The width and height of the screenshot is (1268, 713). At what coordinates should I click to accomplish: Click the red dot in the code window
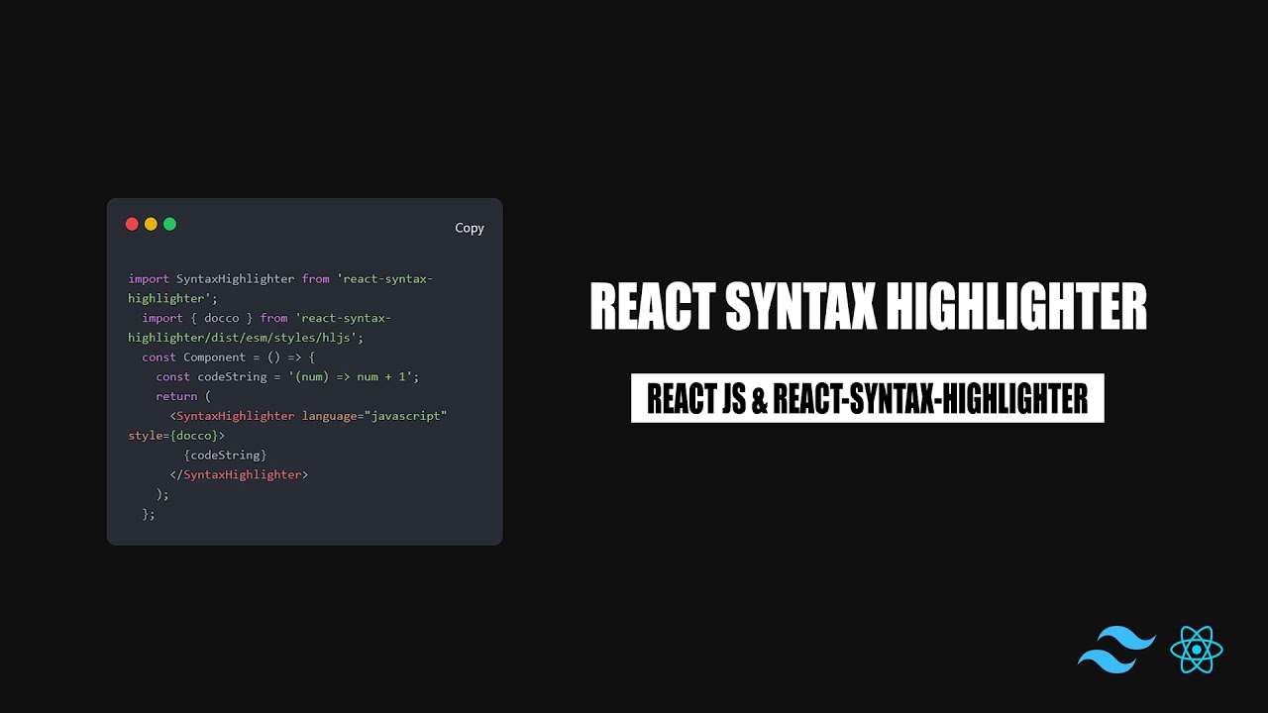(x=132, y=224)
